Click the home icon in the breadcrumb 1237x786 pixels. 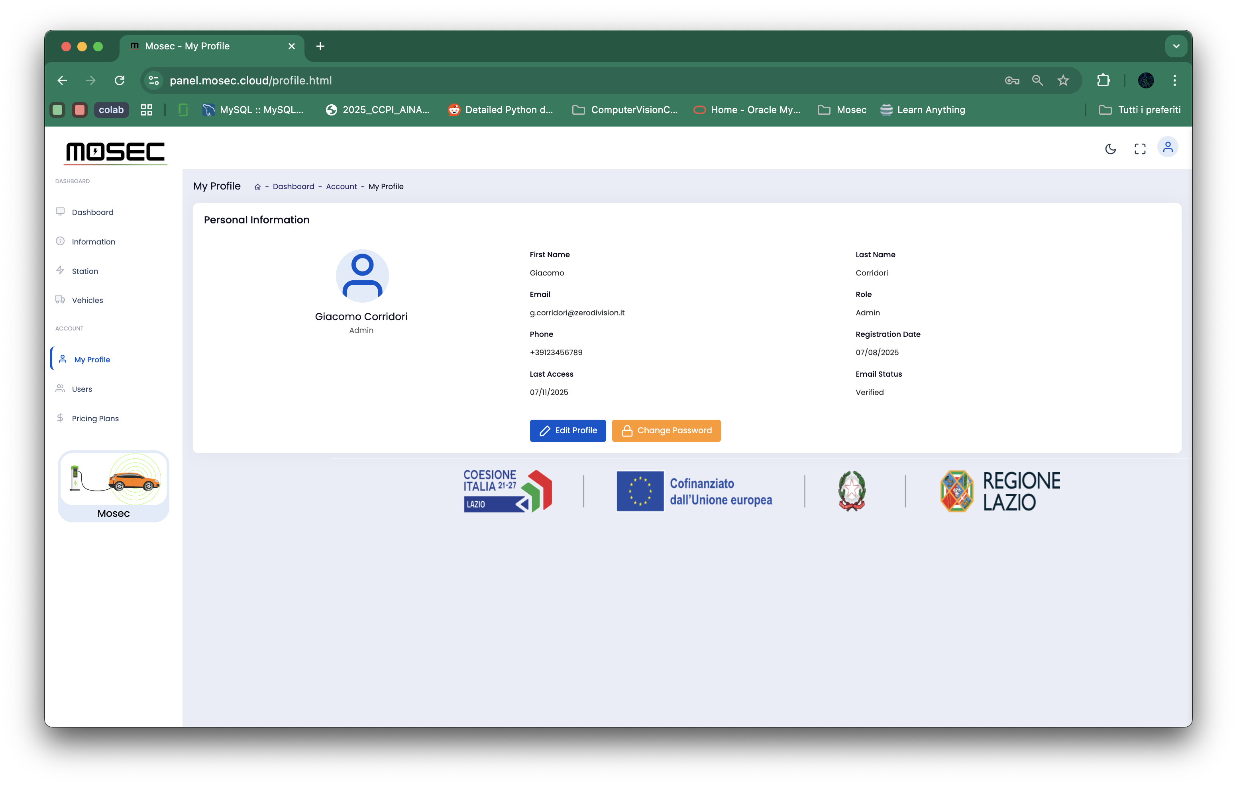257,187
